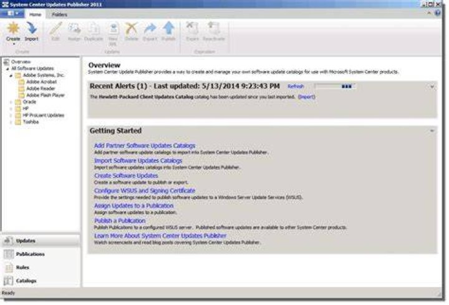This screenshot has height=305, width=449.
Task: Open the application menu button
Action: point(12,14)
